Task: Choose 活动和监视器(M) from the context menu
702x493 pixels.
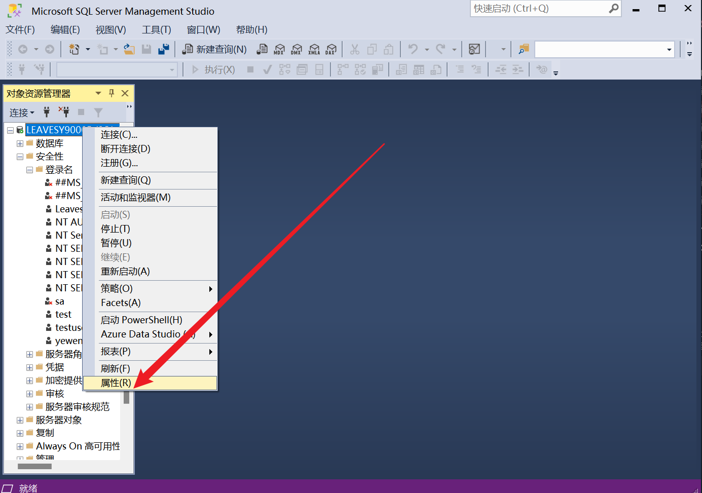Action: pos(151,197)
